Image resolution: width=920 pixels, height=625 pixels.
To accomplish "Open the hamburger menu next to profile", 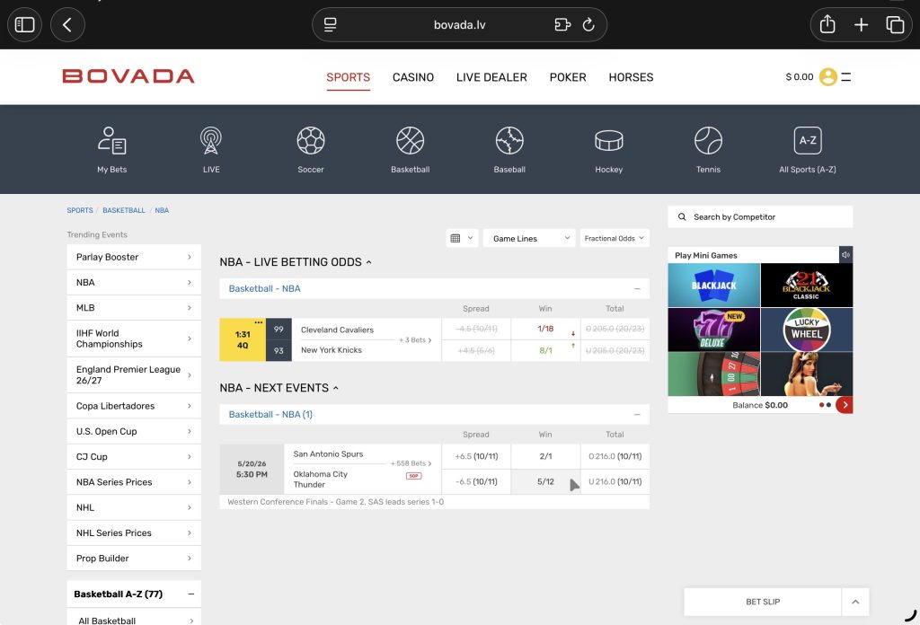I will click(846, 77).
